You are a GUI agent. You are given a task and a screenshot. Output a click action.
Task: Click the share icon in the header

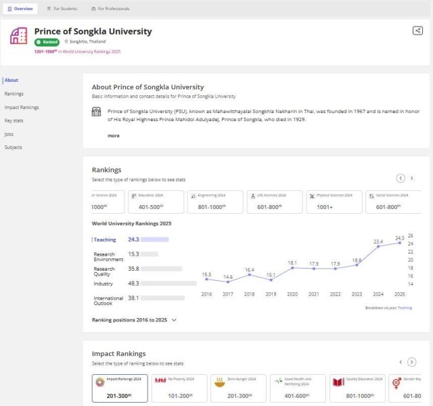pyautogui.click(x=417, y=30)
